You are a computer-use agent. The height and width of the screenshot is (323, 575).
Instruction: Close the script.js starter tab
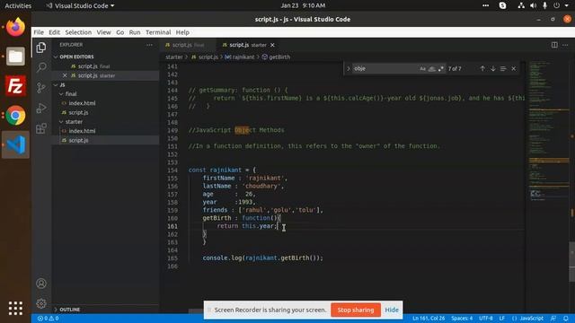(272, 45)
